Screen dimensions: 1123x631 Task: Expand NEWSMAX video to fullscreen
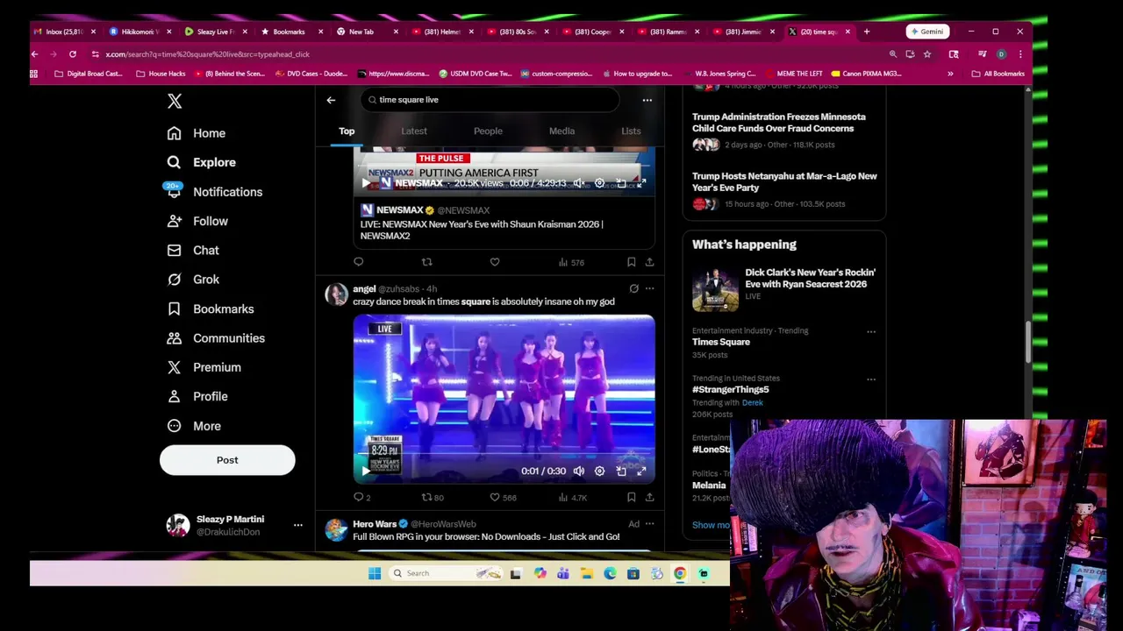pyautogui.click(x=641, y=183)
